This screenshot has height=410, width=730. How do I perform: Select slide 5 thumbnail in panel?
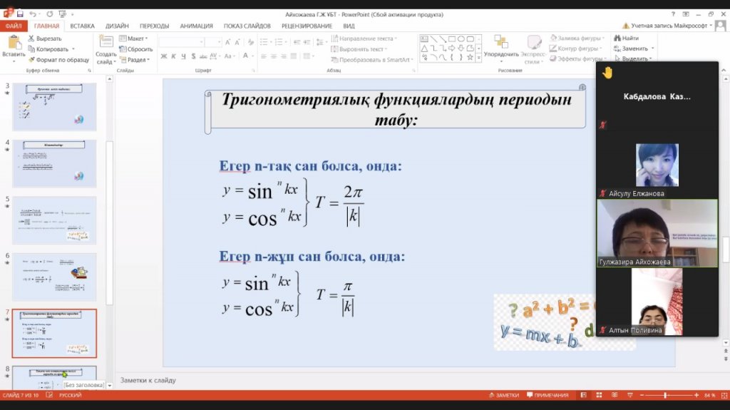tap(54, 220)
